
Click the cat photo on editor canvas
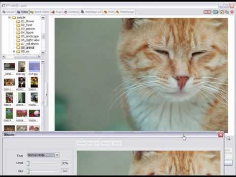pos(141,74)
